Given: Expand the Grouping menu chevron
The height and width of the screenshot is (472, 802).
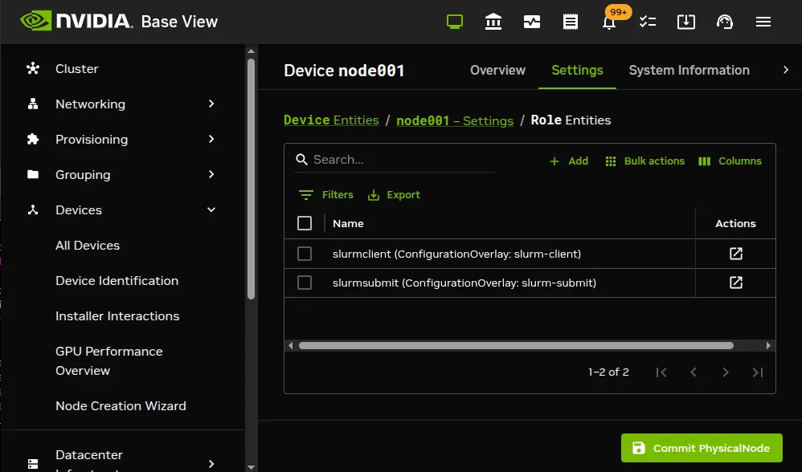Looking at the screenshot, I should coord(211,174).
